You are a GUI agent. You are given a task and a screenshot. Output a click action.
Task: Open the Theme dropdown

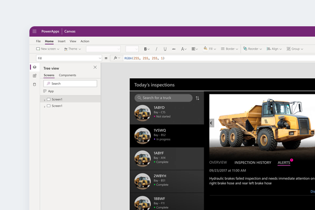pyautogui.click(x=72, y=49)
